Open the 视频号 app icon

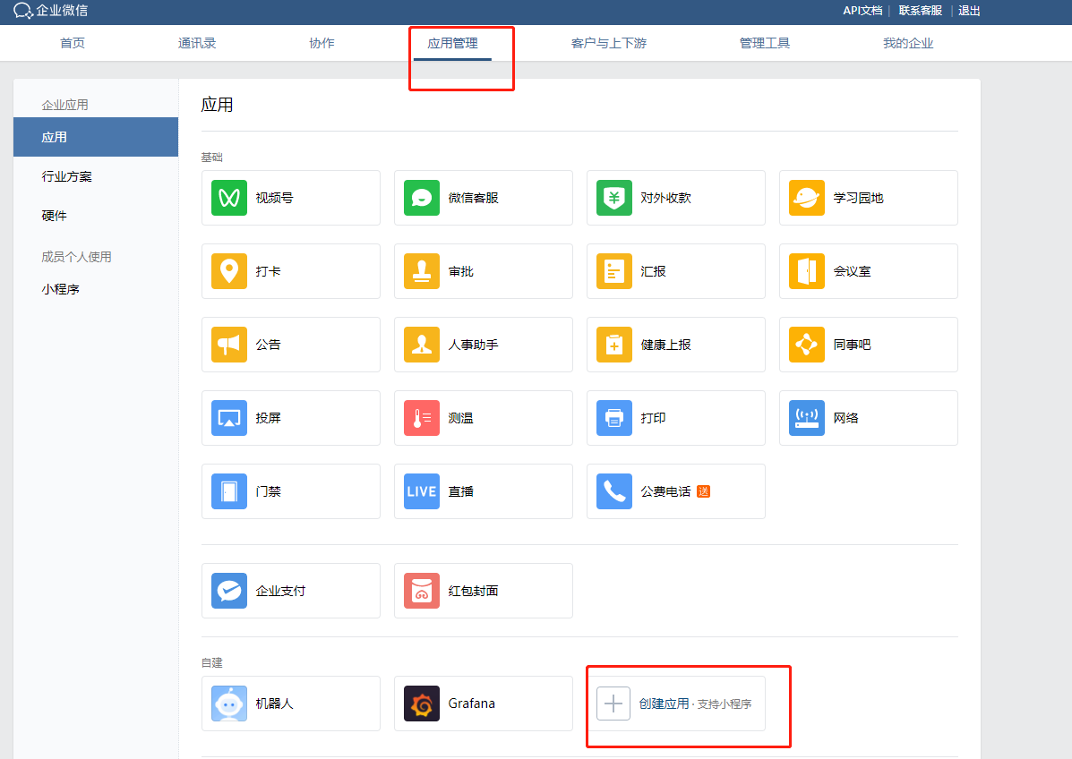coord(229,198)
